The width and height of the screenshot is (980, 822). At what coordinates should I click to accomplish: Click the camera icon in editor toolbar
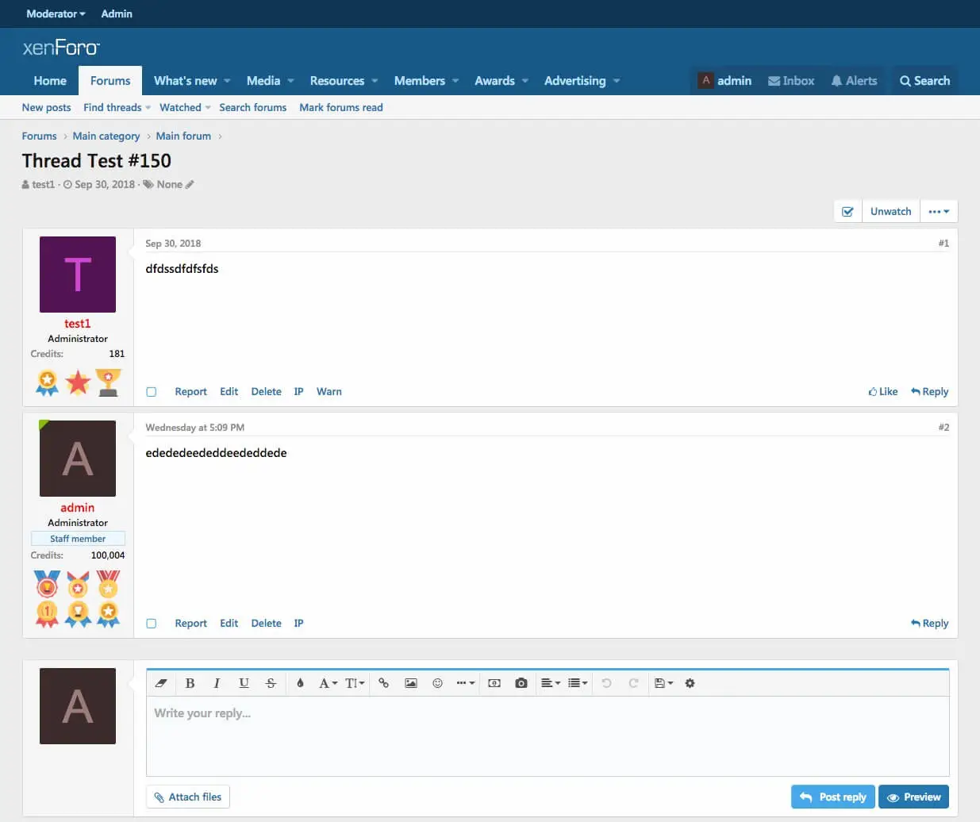(521, 683)
